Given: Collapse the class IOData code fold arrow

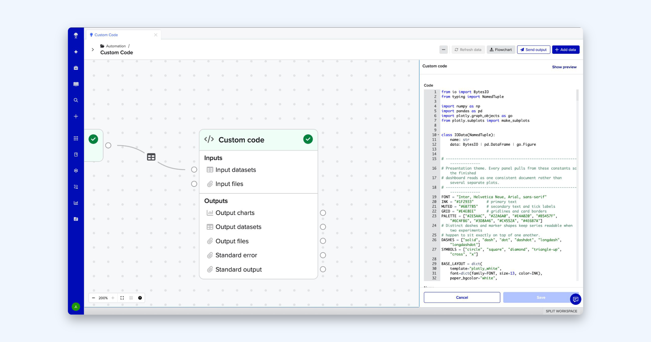Looking at the screenshot, I should pos(438,135).
